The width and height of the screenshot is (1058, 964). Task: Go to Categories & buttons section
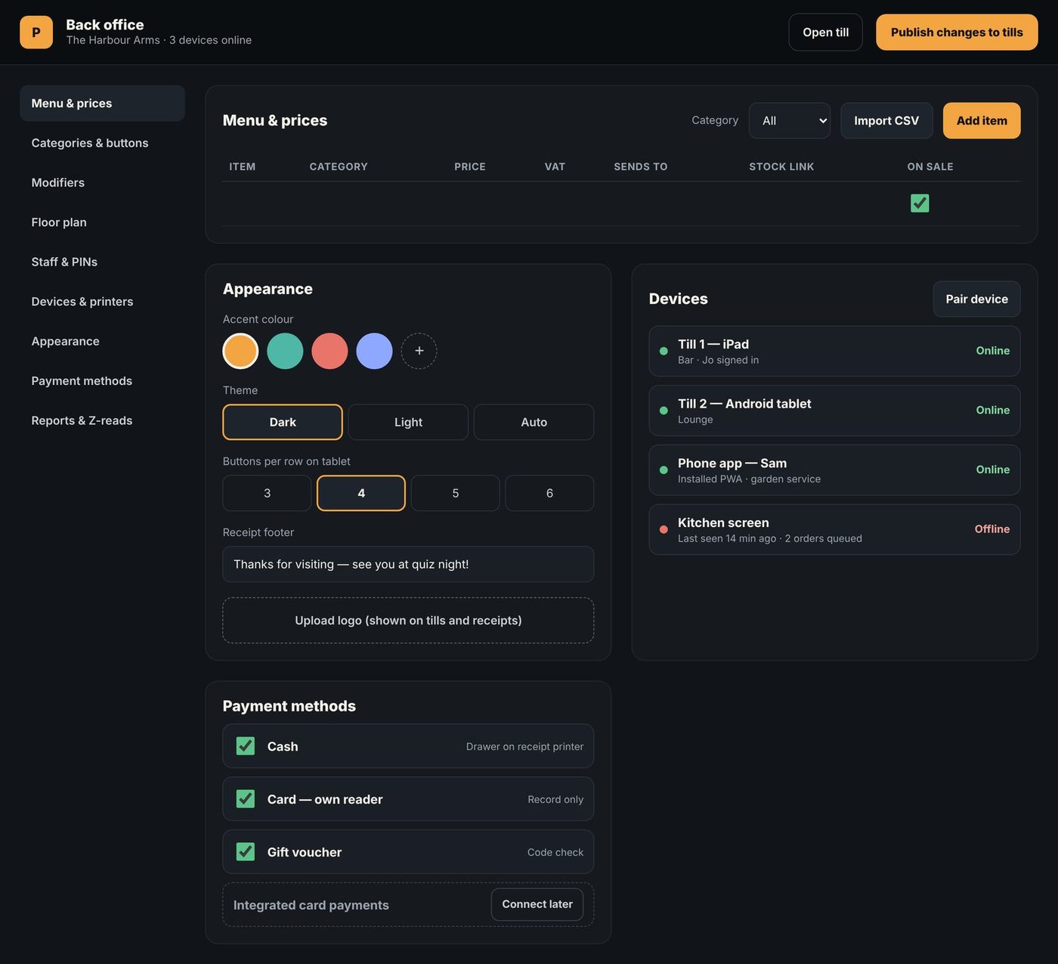click(102, 143)
